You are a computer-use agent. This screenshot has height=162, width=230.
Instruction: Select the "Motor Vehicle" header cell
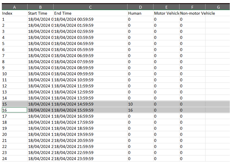coord(166,13)
